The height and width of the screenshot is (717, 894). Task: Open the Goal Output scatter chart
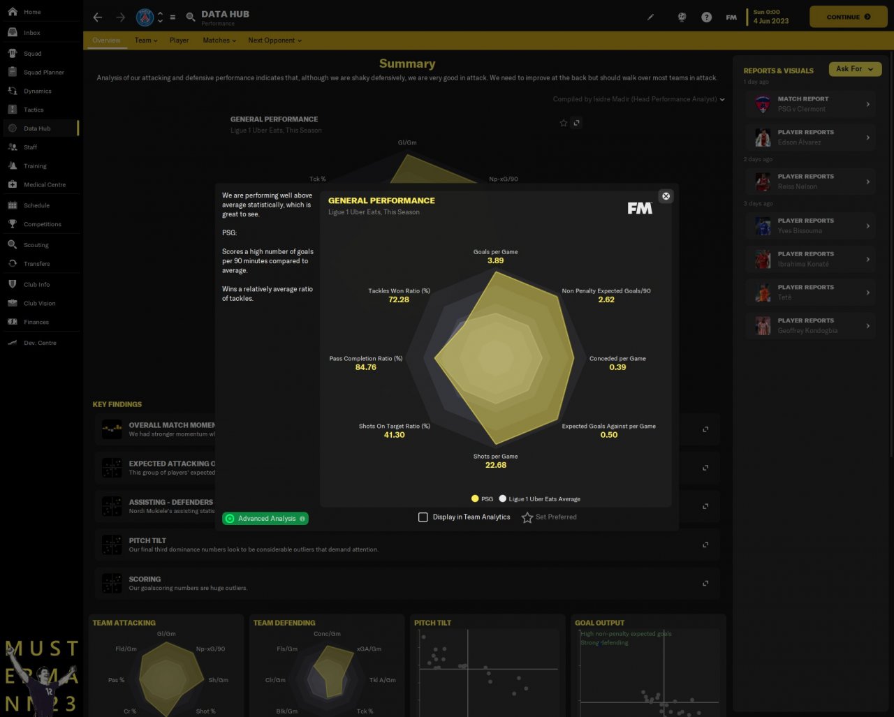tap(648, 665)
